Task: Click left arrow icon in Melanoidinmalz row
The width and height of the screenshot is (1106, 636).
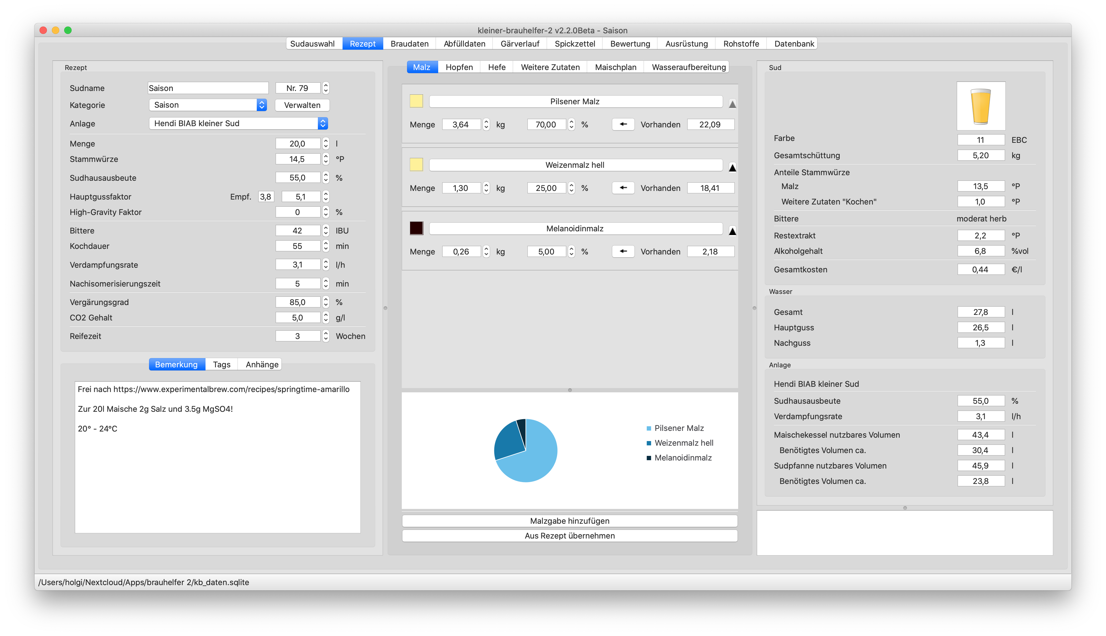Action: click(x=623, y=252)
